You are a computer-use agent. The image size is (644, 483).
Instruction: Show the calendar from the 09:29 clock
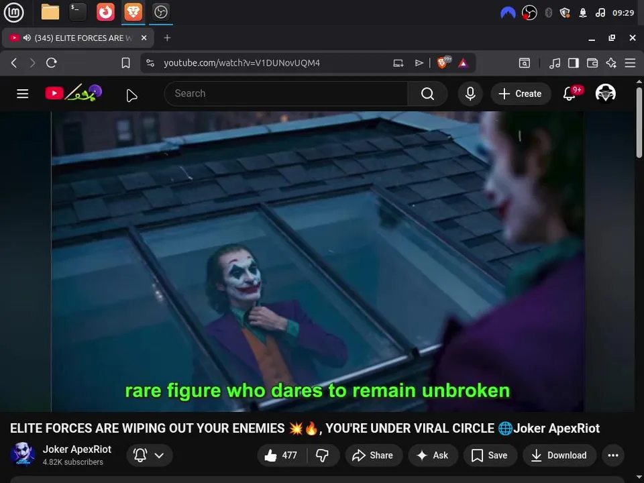[x=623, y=13]
